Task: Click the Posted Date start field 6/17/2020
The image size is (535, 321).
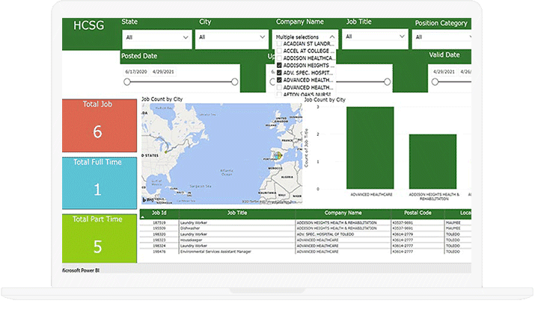Action: [x=136, y=72]
